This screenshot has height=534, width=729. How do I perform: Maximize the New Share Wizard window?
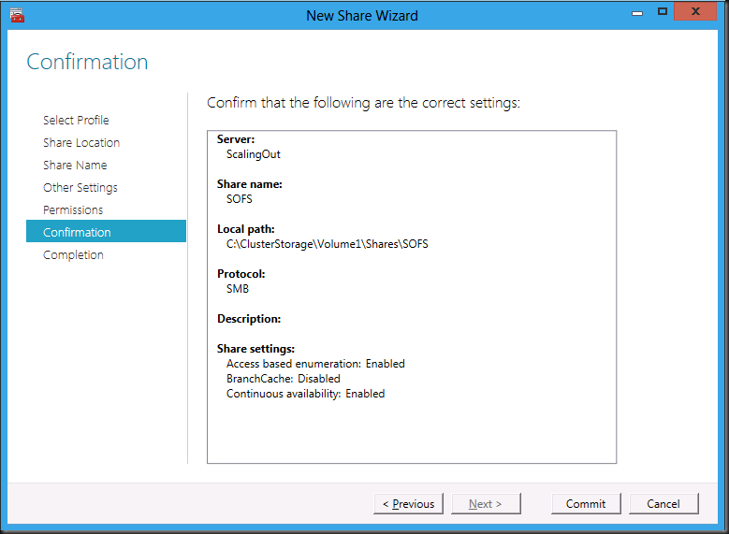coord(663,11)
